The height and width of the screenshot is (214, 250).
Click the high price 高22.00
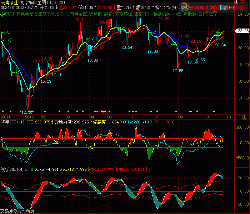coord(66,7)
